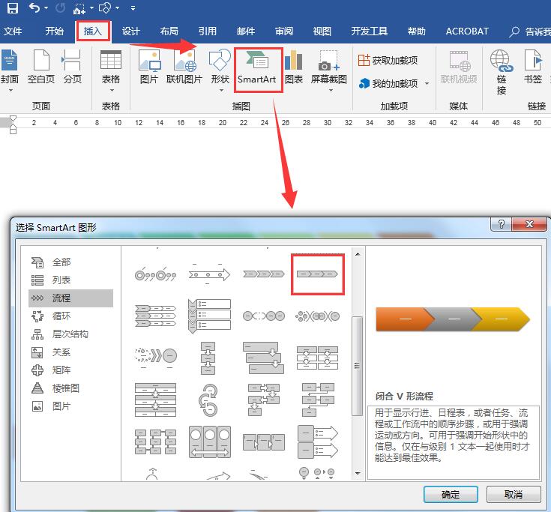The width and height of the screenshot is (551, 512).
Task: Click the Save icon in quick access toolbar
Action: 13,7
